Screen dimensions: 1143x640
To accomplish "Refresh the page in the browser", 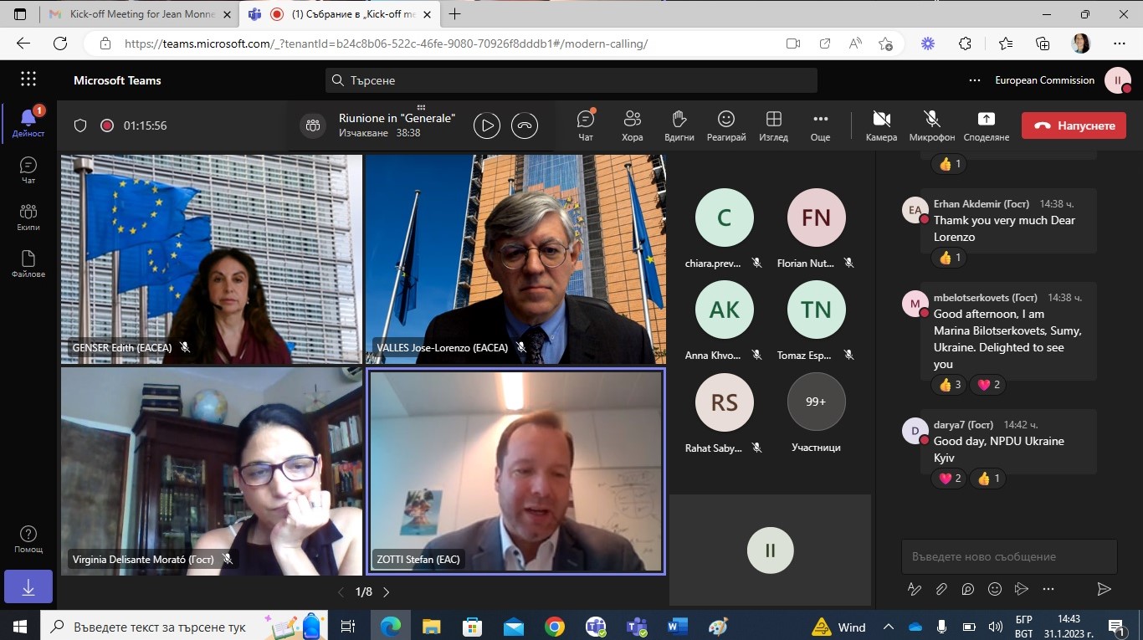I will (x=60, y=44).
